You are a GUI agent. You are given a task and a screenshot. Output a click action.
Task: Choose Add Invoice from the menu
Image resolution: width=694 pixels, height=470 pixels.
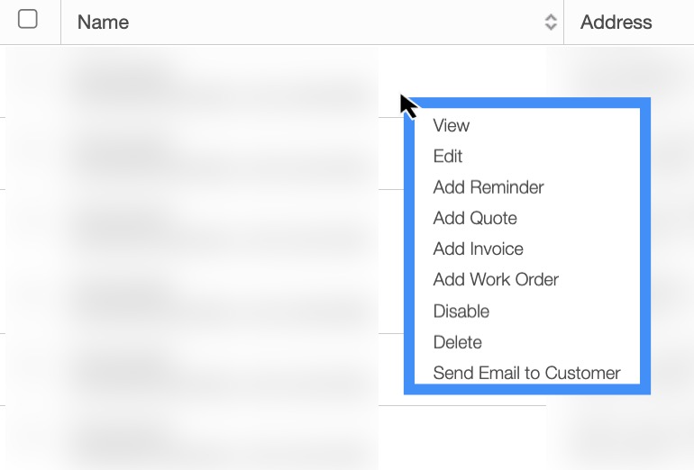coord(478,249)
